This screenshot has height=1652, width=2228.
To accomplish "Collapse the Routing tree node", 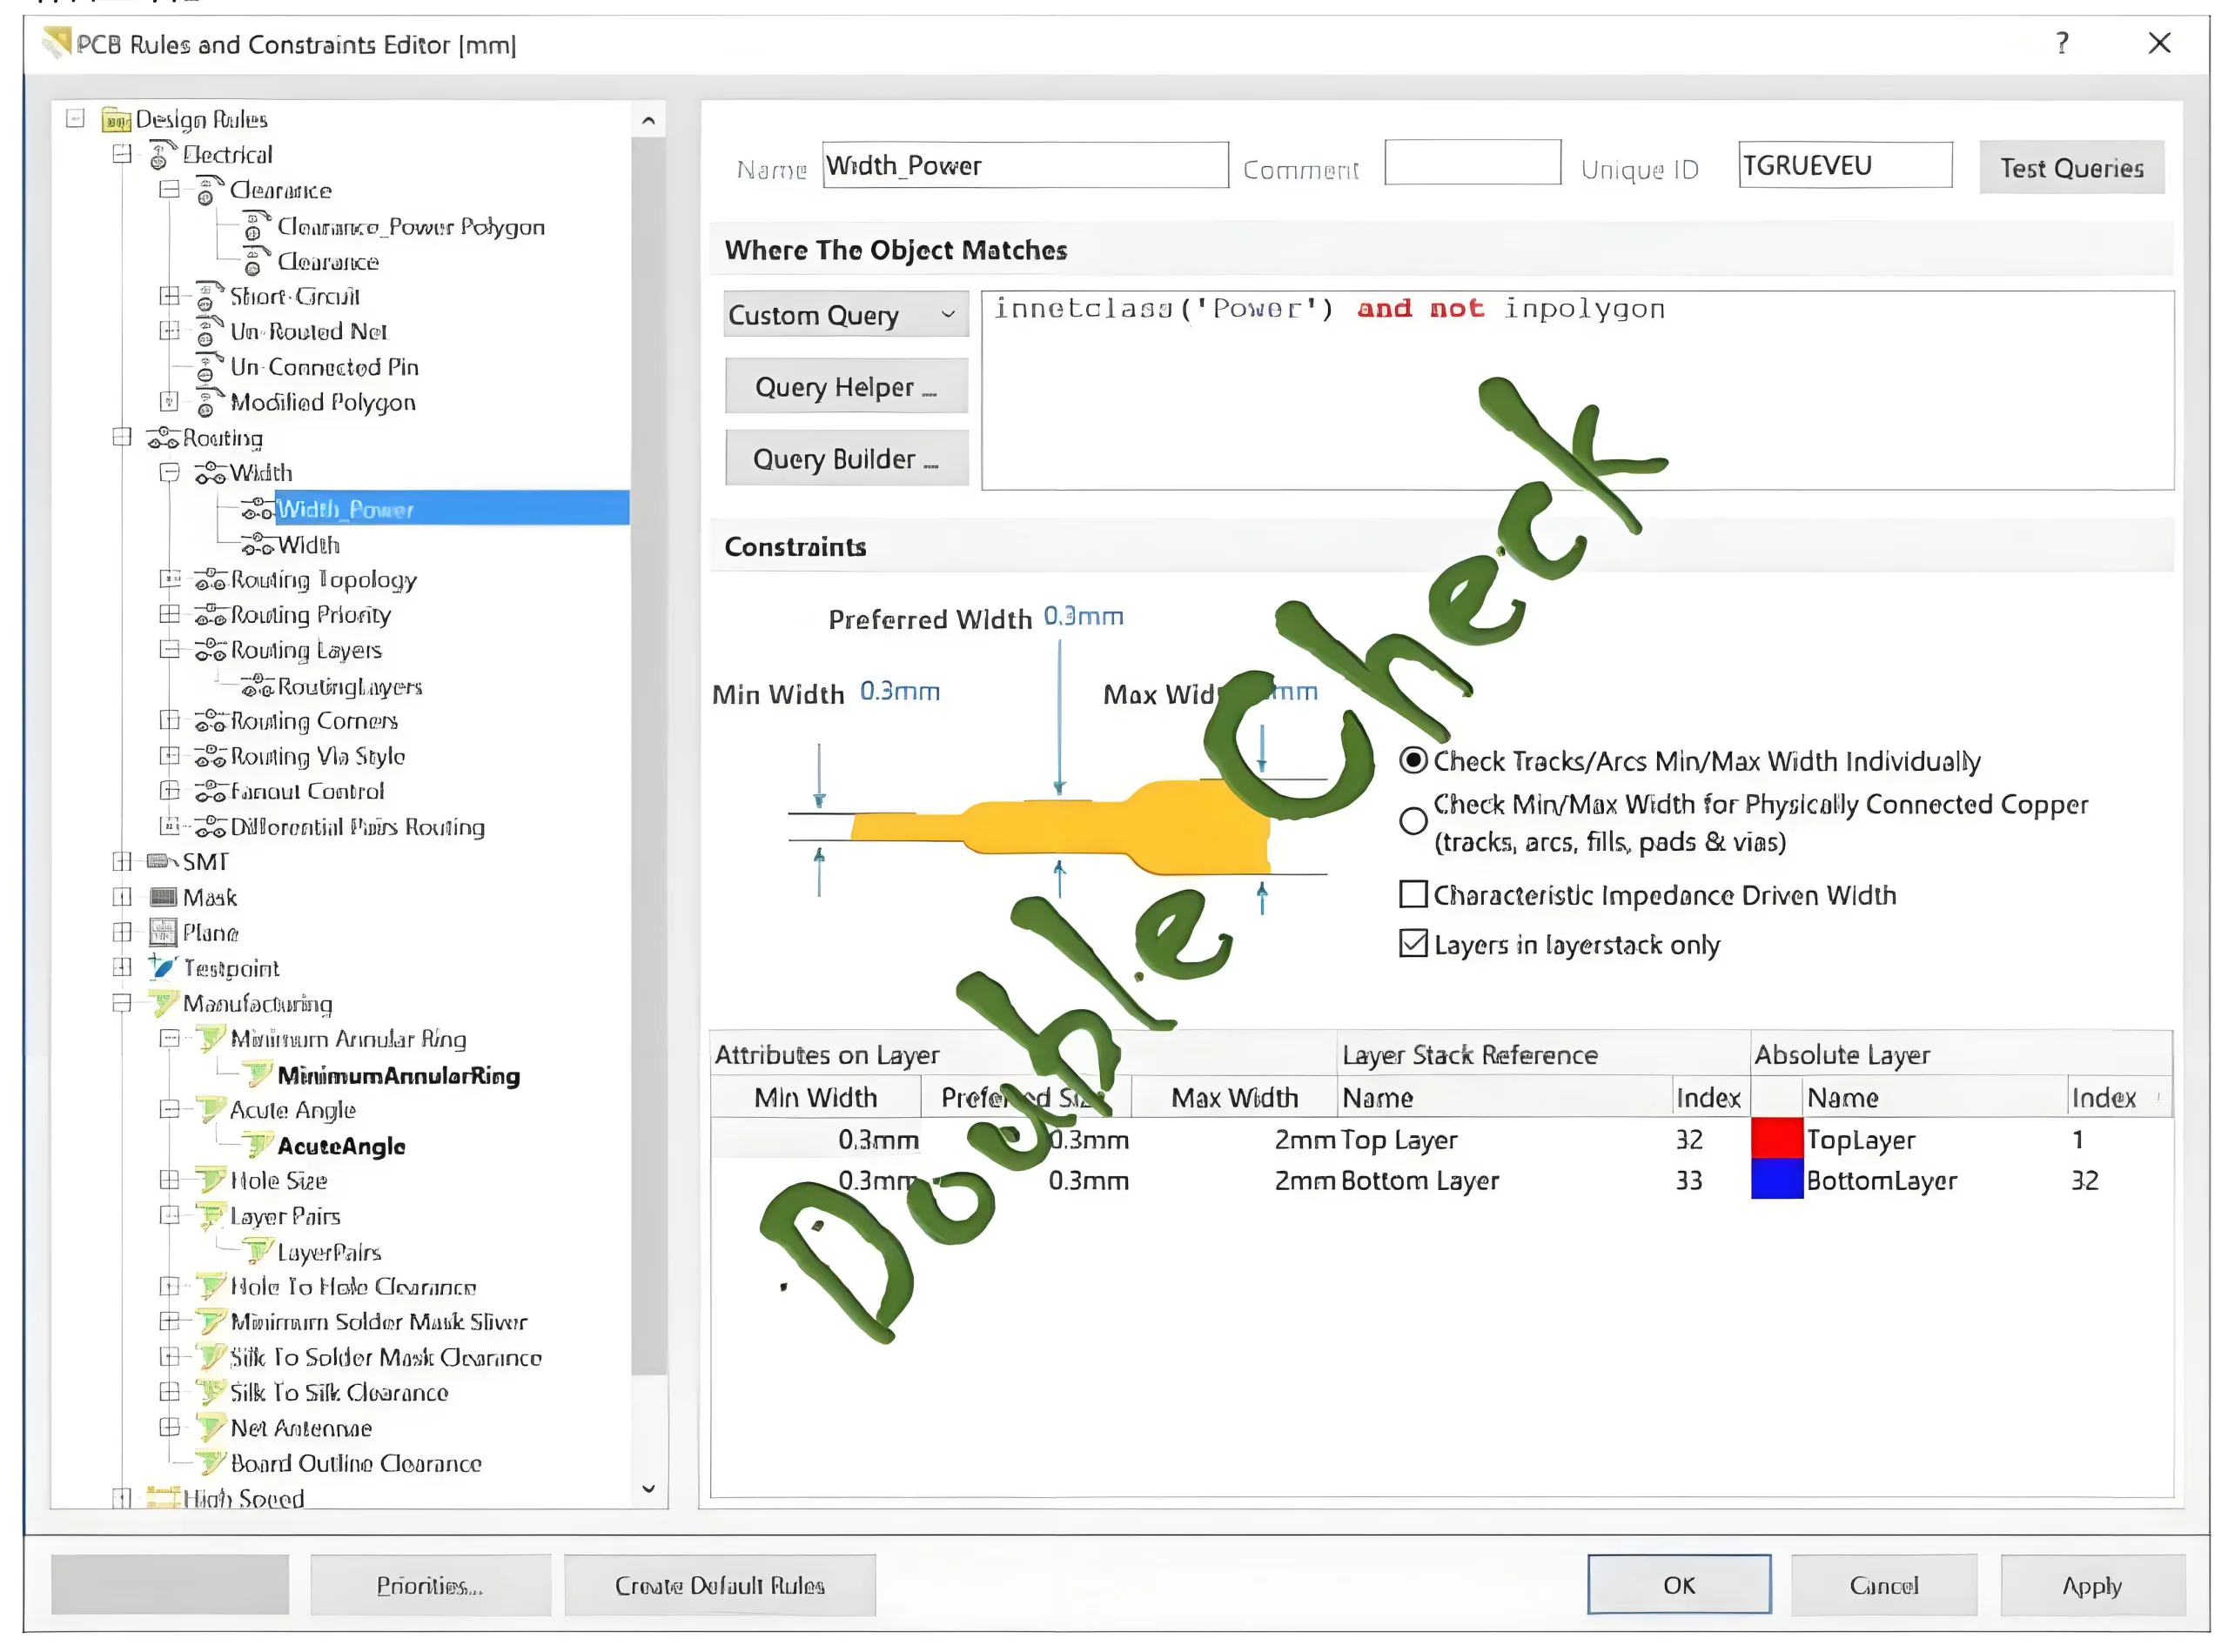I will click(x=122, y=437).
